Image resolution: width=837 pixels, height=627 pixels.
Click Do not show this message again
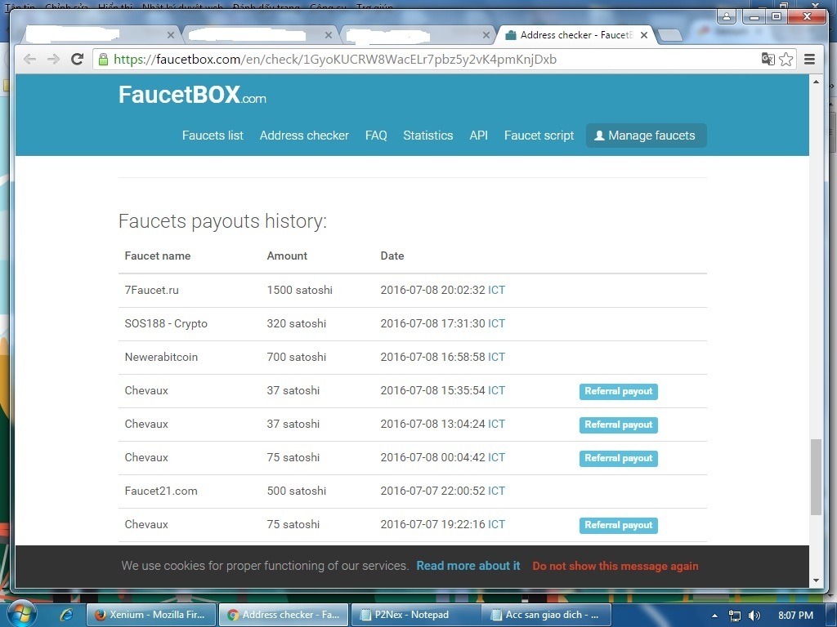point(615,567)
